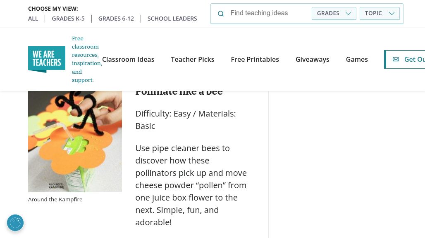Screen dimensions: 425x238
Task: Click the chevron arrow beside GRADES
Action: [x=349, y=14]
